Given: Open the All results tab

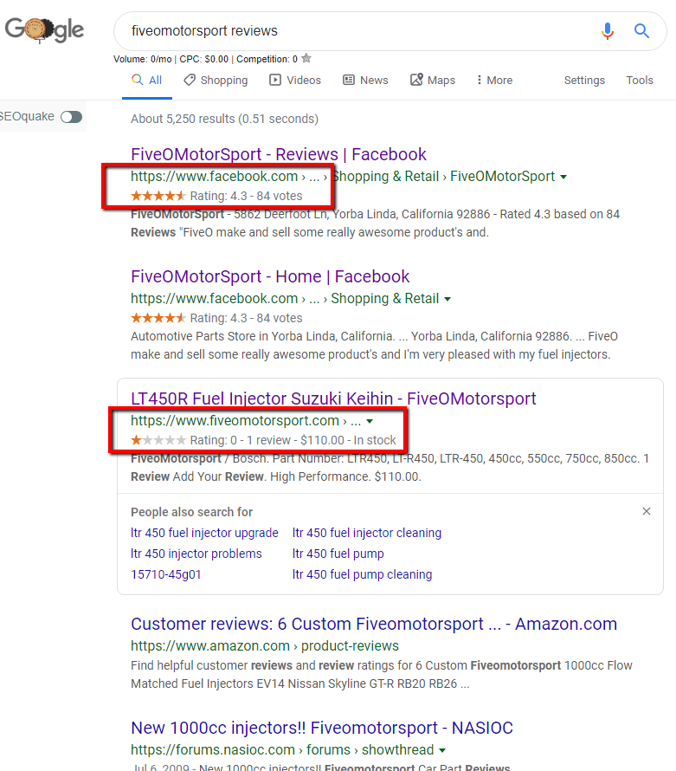Looking at the screenshot, I should click(x=147, y=81).
